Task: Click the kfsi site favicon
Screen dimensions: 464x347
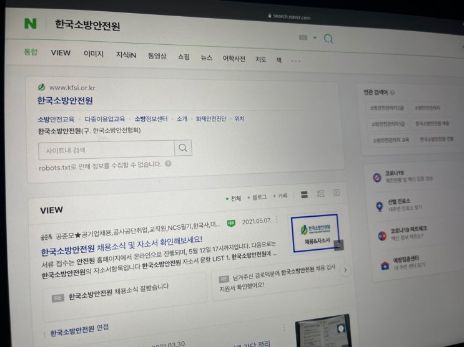Action: click(x=41, y=87)
